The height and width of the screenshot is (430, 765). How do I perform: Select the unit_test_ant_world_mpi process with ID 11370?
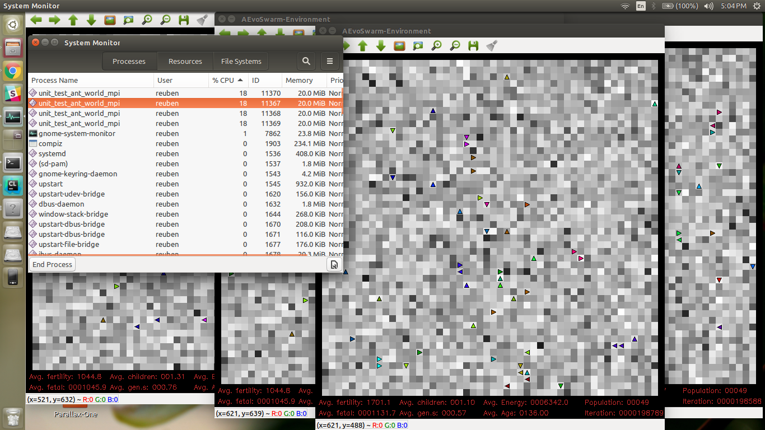coord(78,93)
